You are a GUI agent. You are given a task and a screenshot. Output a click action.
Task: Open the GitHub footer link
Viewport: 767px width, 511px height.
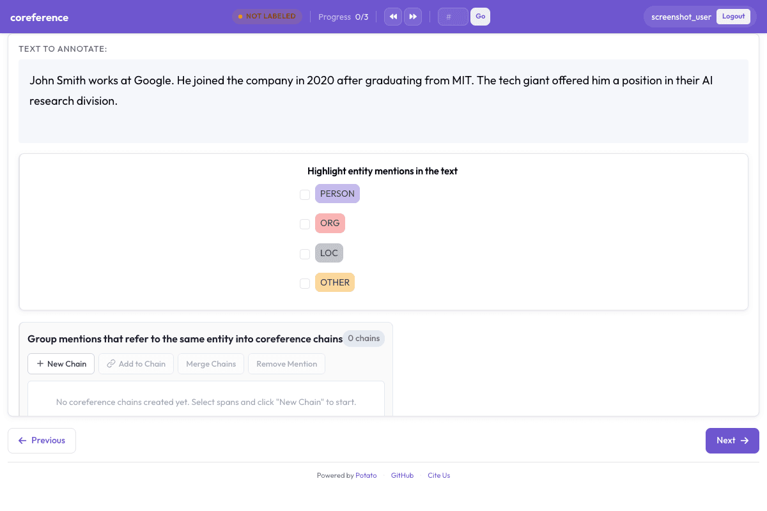(402, 475)
